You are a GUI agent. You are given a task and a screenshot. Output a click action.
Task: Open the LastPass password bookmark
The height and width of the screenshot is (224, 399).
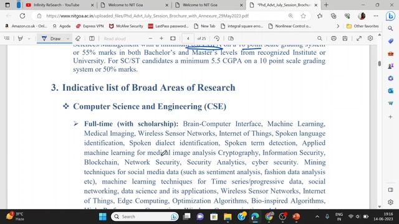[x=168, y=26]
